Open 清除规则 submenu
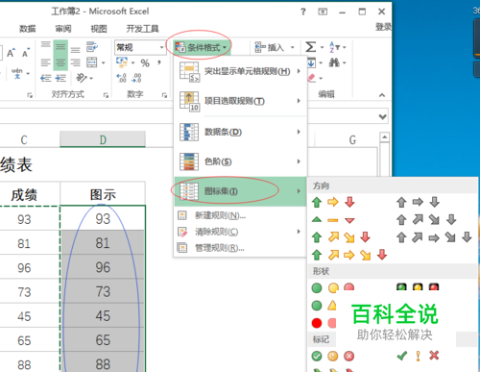Image resolution: width=480 pixels, height=372 pixels. (x=240, y=232)
